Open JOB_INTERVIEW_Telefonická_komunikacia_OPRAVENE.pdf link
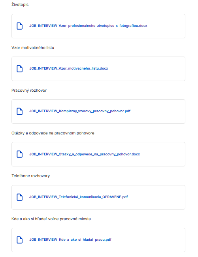Image resolution: width=198 pixels, height=257 pixels. point(78,197)
